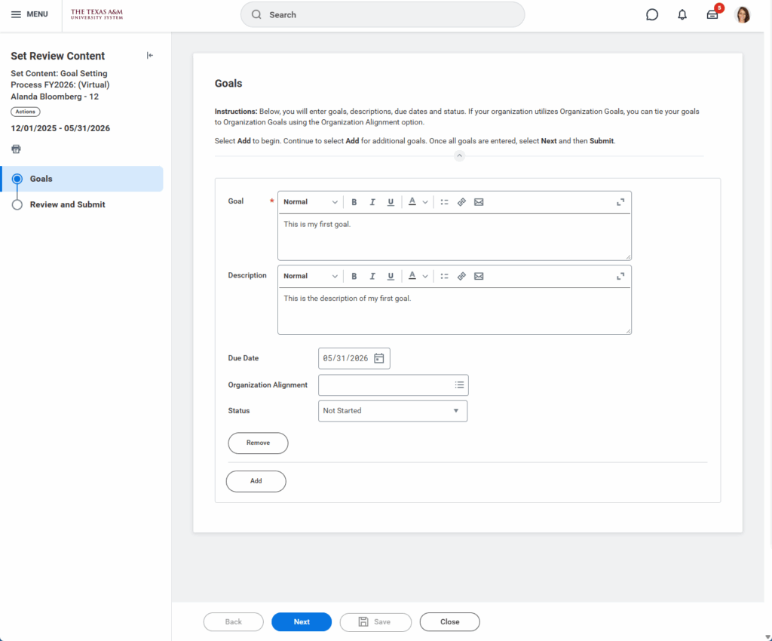This screenshot has height=641, width=772.
Task: Collapse the instructions section chevron
Action: 459,155
